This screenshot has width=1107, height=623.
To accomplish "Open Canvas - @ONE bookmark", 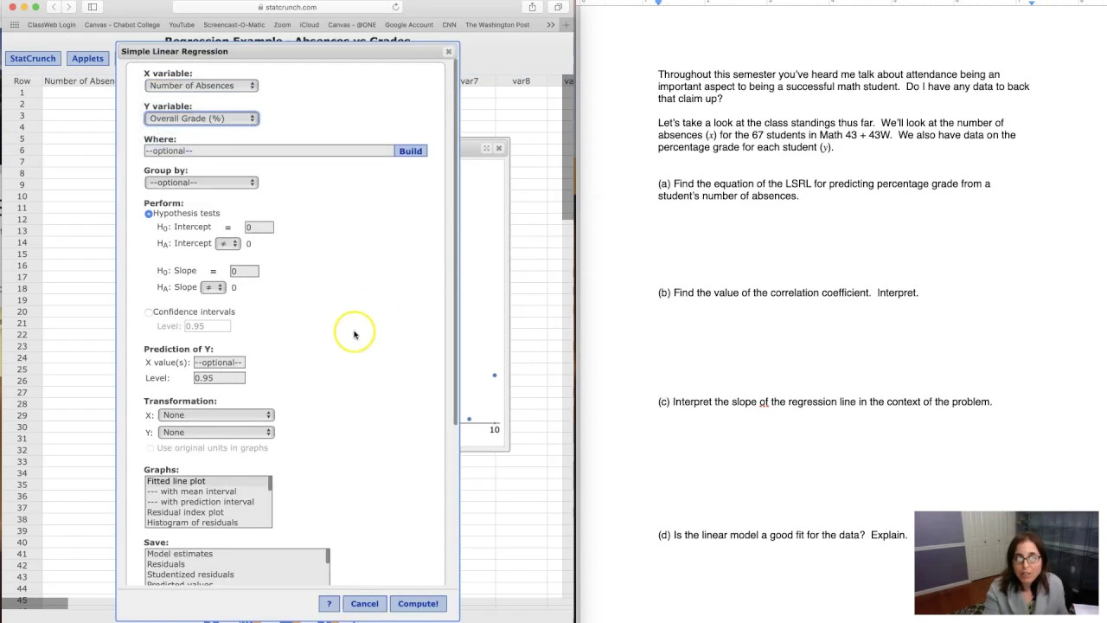I will 352,25.
